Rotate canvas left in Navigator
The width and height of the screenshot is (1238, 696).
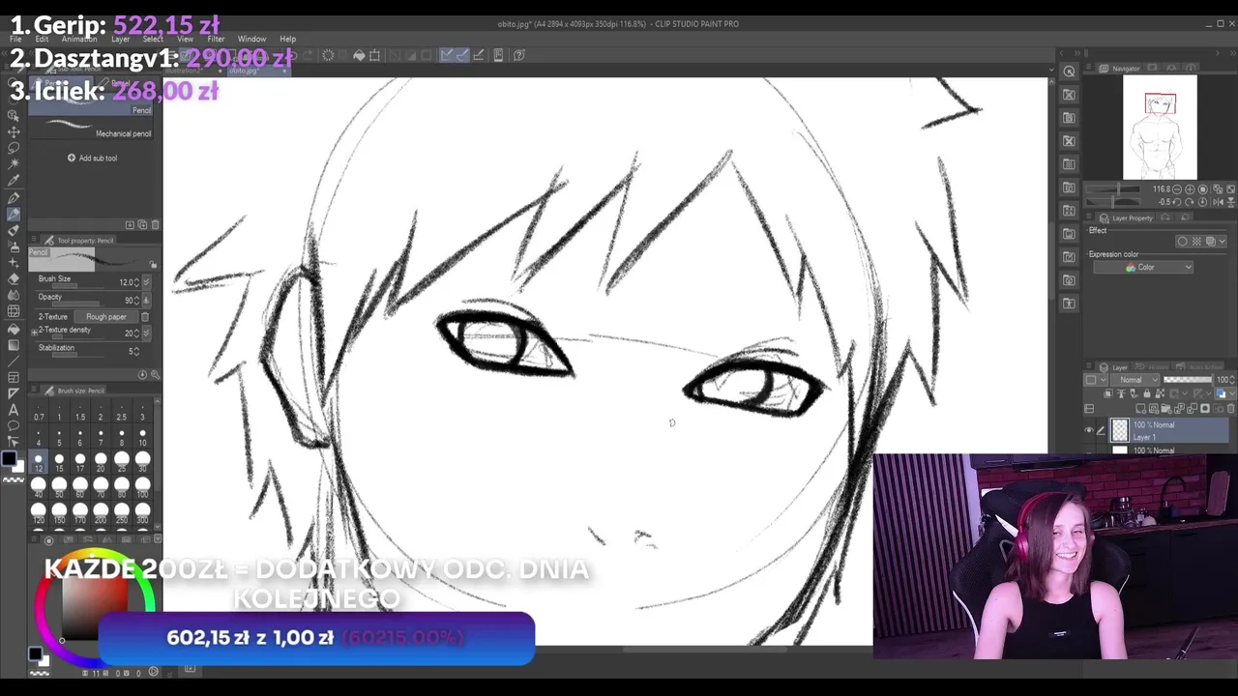[1177, 202]
